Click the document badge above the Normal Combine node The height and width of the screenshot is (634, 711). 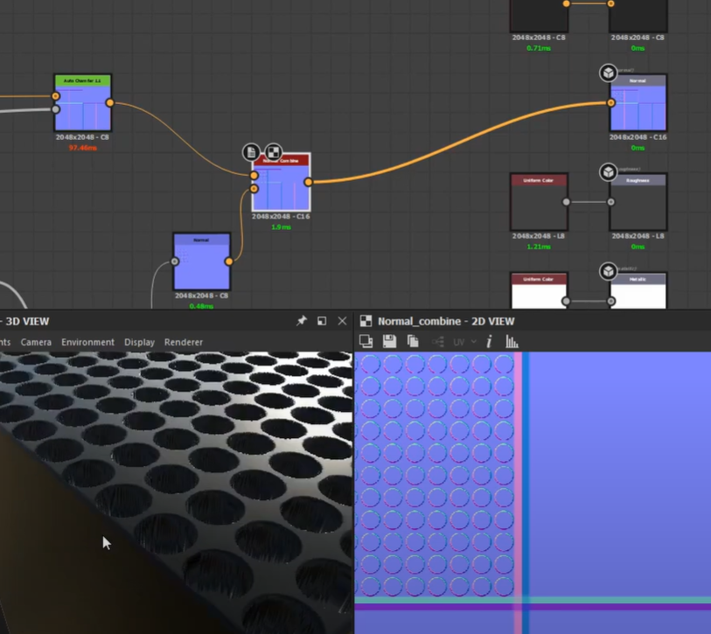click(x=251, y=152)
